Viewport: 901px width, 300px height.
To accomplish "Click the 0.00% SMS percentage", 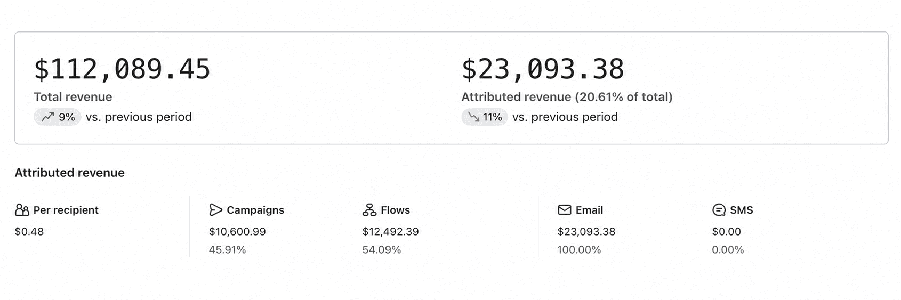I will pos(728,249).
